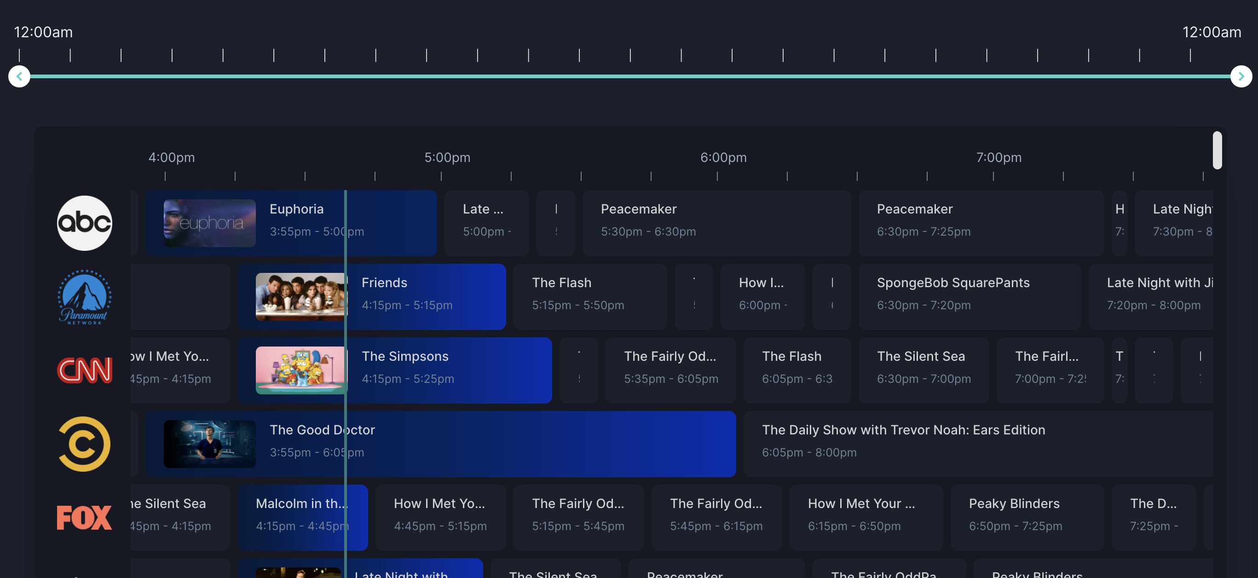Click the 7:00pm time marker
The image size is (1258, 578).
pos(998,157)
